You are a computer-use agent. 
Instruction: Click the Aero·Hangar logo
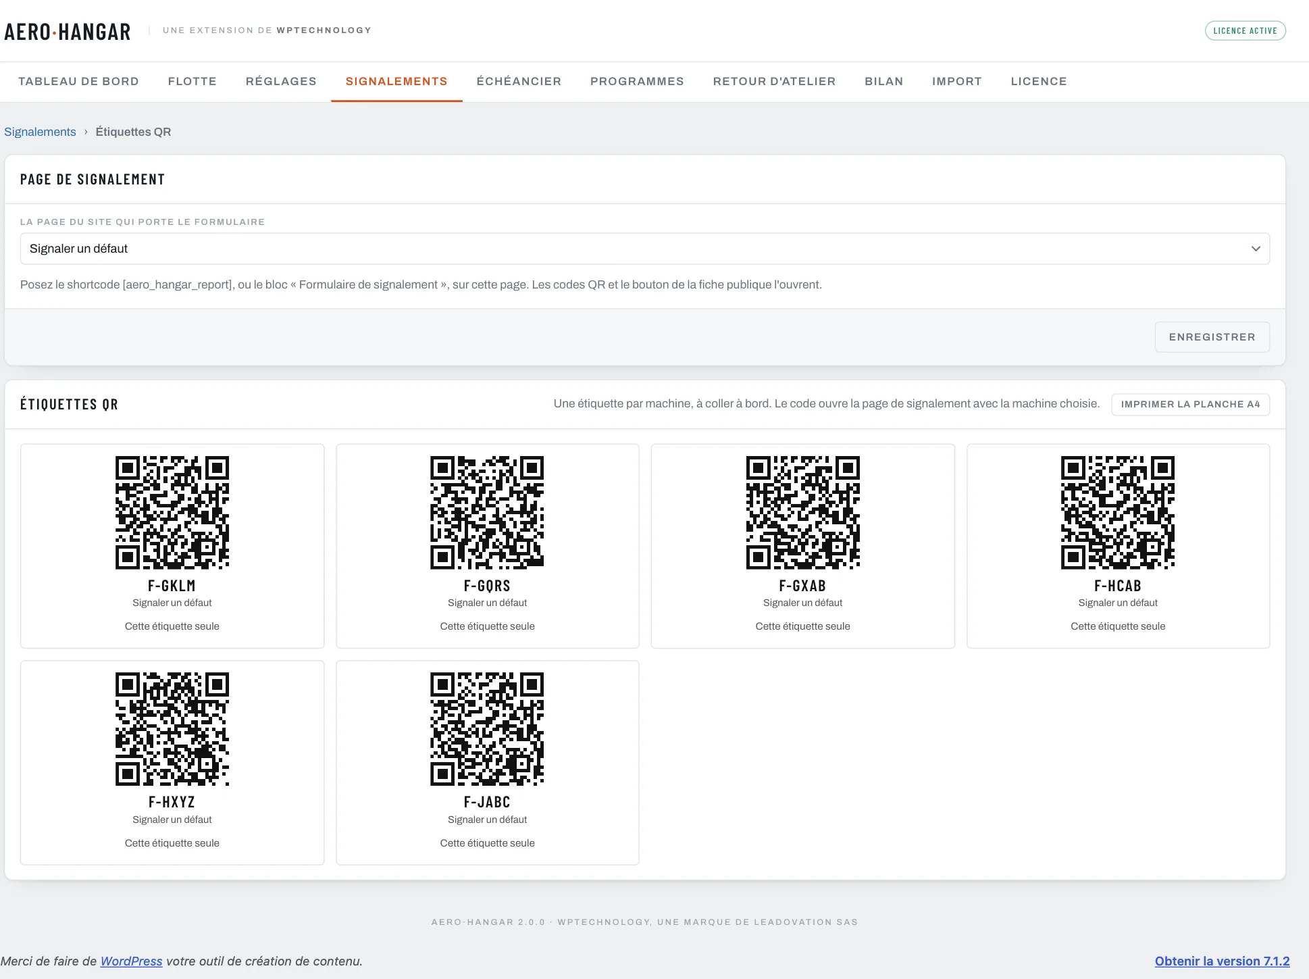[68, 32]
